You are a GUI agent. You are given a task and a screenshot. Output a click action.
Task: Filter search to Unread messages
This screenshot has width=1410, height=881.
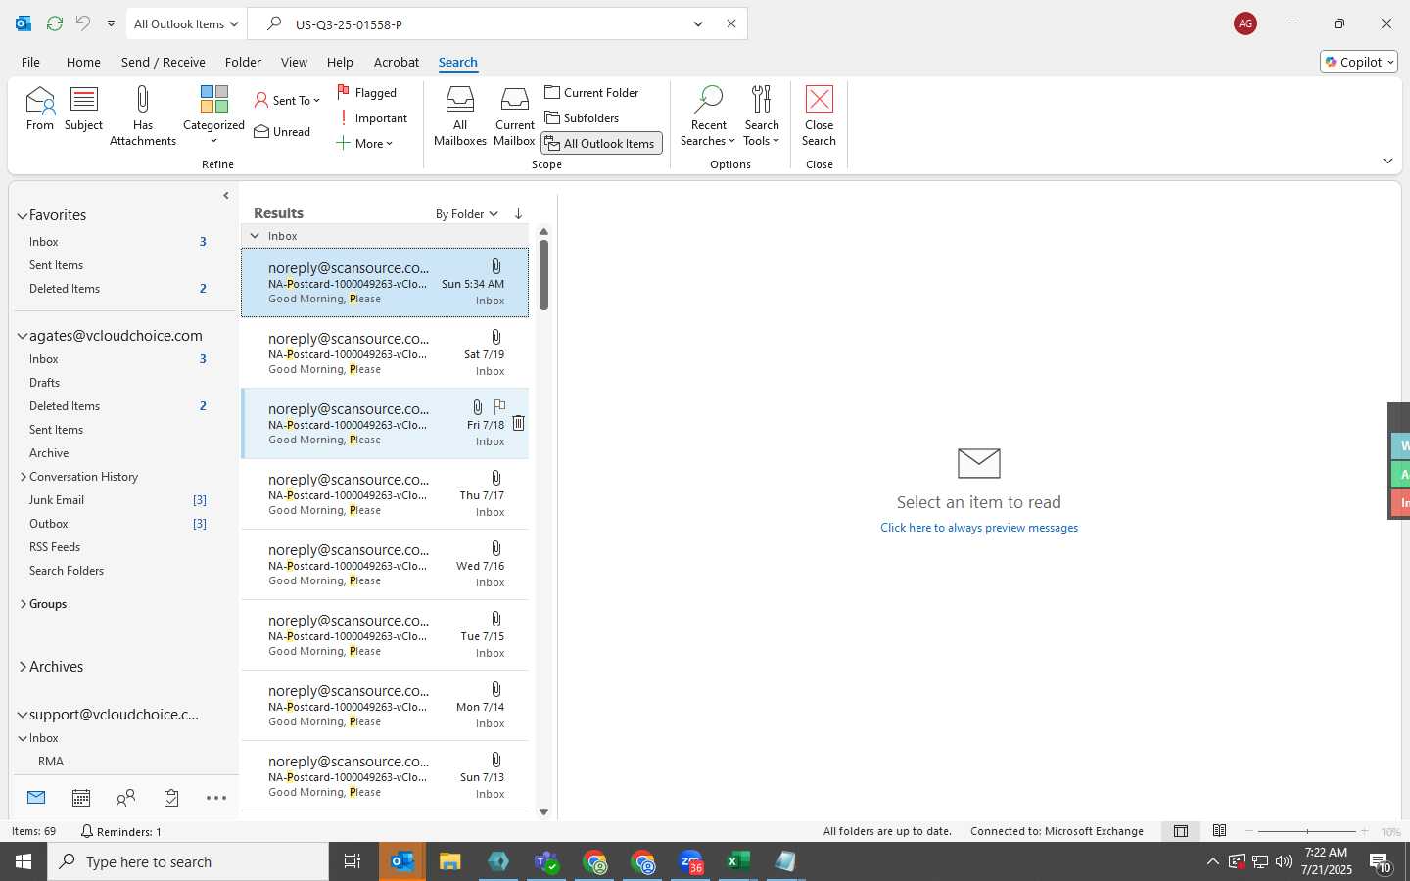pyautogui.click(x=282, y=131)
